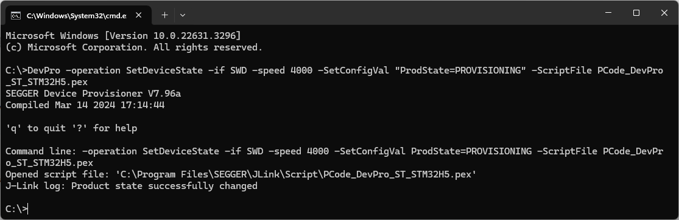The height and width of the screenshot is (220, 679).
Task: Expand the new tab profile dropdown chevron
Action: [x=183, y=15]
